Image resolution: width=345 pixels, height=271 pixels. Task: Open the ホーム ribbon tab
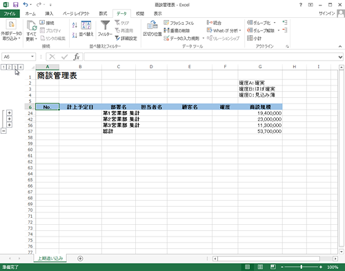coord(30,14)
